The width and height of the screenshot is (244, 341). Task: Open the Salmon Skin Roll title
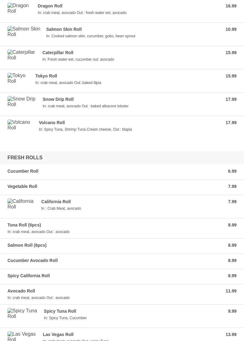pyautogui.click(x=64, y=29)
